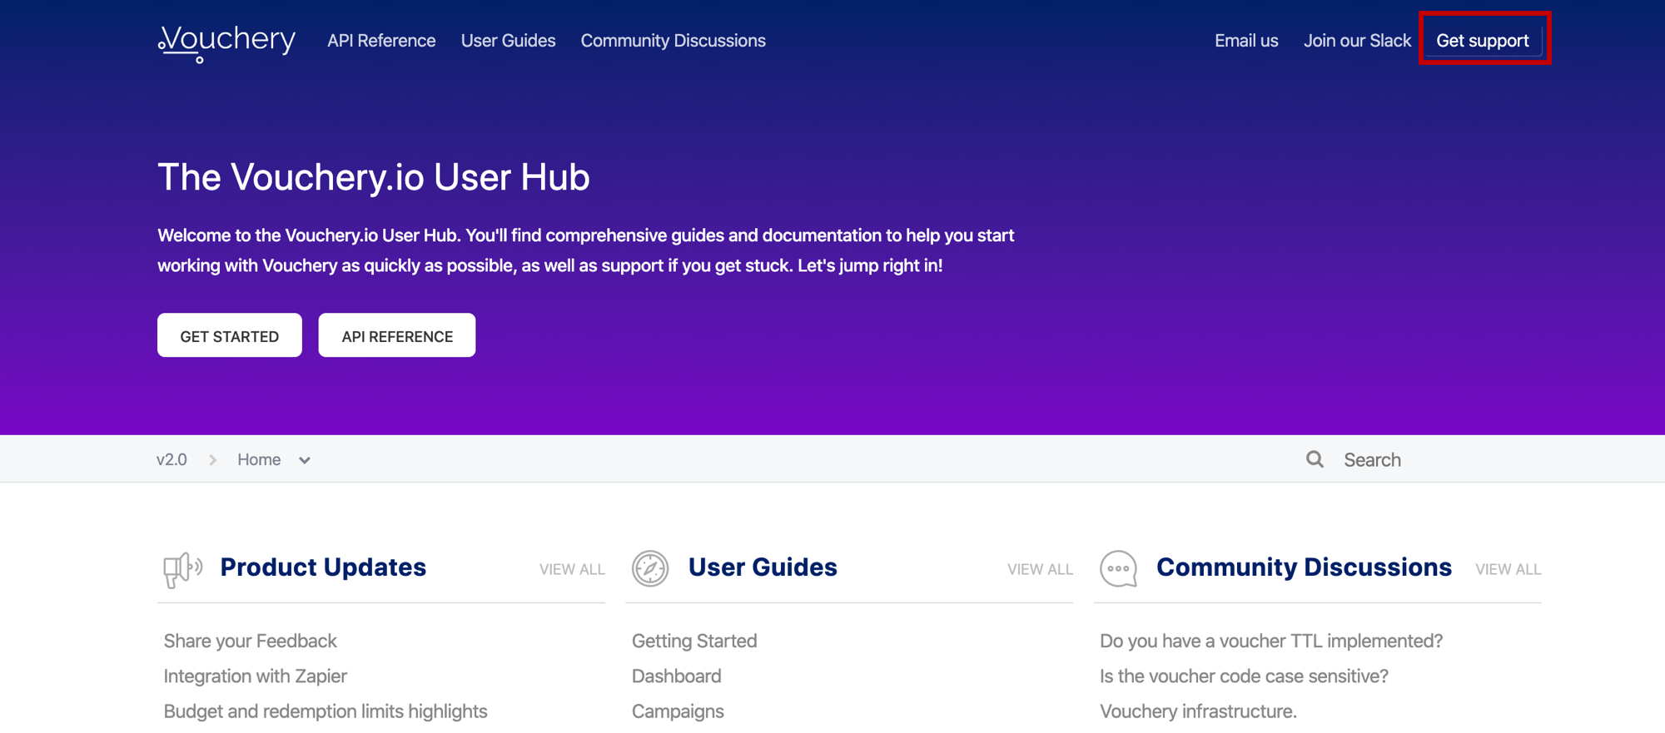The width and height of the screenshot is (1665, 733).
Task: Open 'Is the voucher code case sensitive?'
Action: (1244, 676)
